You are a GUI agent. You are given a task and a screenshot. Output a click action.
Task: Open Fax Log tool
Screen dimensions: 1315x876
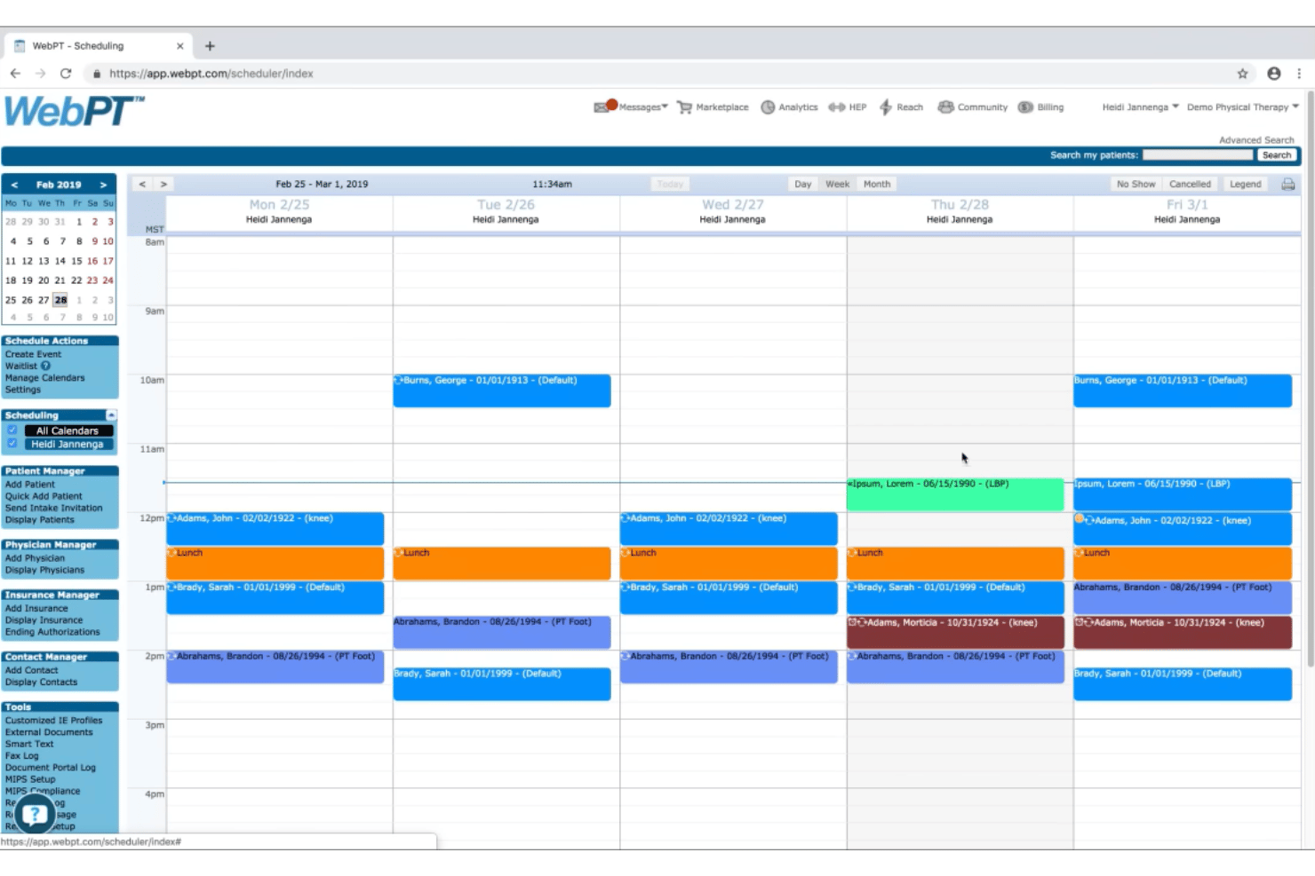click(x=21, y=755)
